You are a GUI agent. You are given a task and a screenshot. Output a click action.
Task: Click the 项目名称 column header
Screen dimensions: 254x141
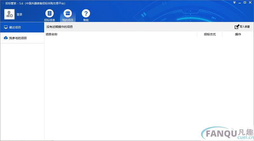click(x=51, y=34)
